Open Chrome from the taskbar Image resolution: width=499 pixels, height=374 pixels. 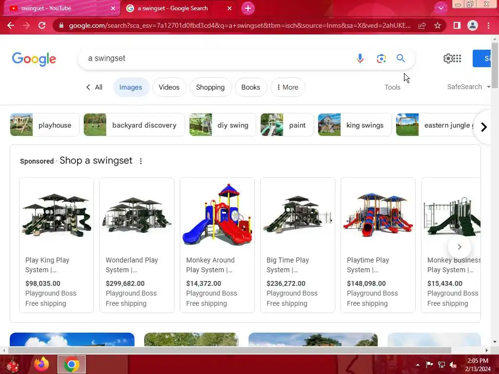coord(72,364)
